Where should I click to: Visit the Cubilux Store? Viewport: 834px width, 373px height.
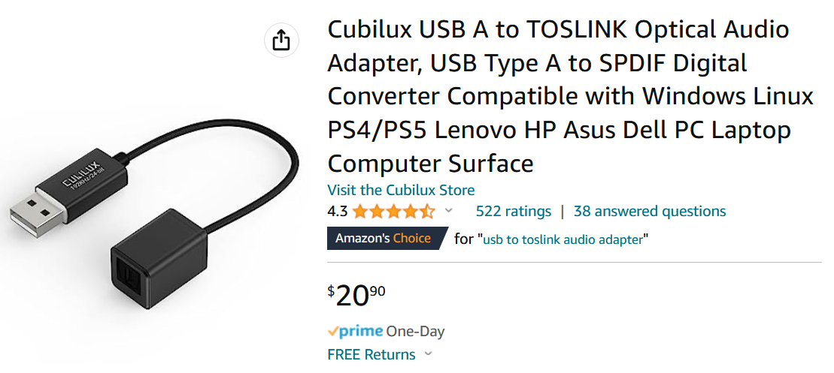coord(401,190)
